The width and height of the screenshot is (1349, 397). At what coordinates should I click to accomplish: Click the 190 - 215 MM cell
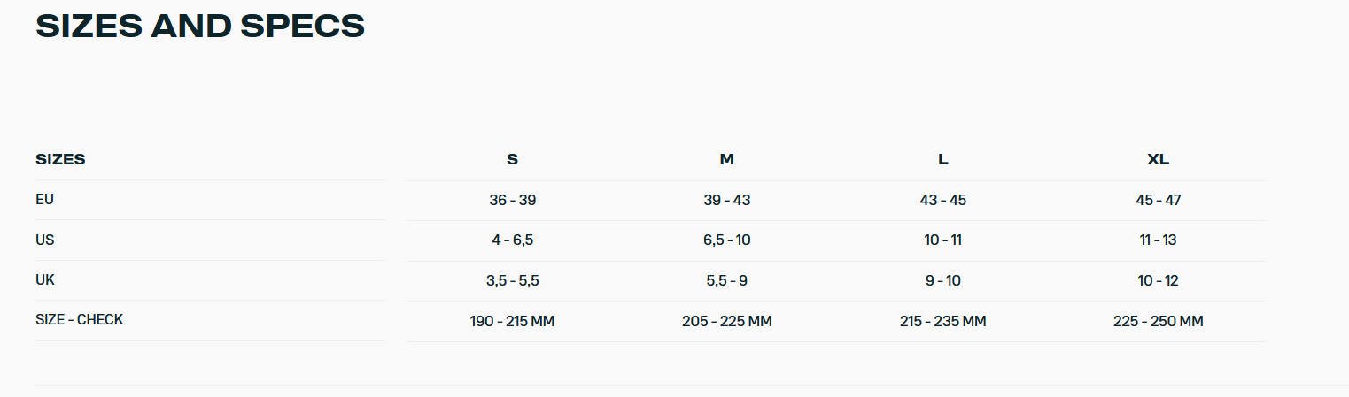(x=513, y=322)
